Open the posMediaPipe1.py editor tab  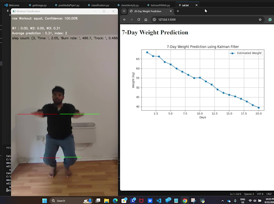(x=67, y=5)
